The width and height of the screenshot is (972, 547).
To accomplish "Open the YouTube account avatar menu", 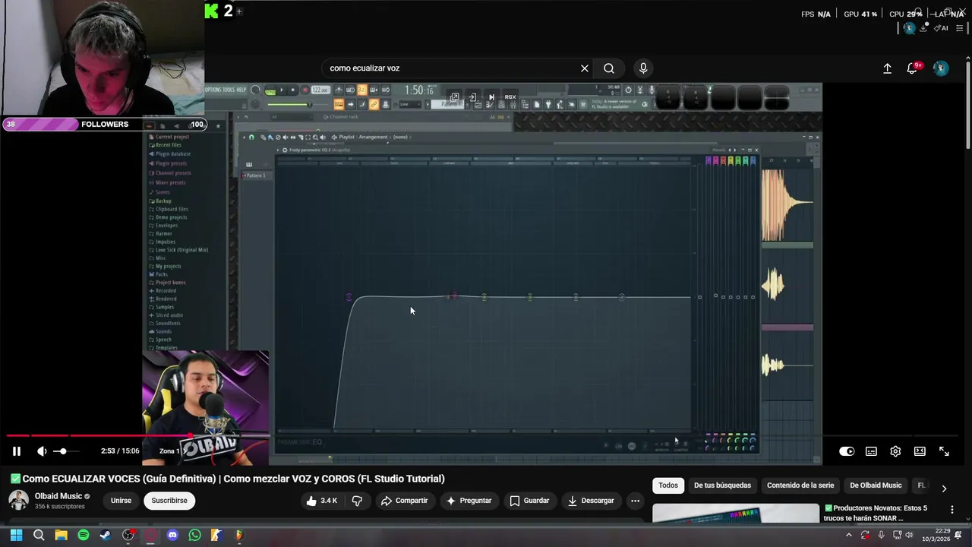I will pos(941,68).
